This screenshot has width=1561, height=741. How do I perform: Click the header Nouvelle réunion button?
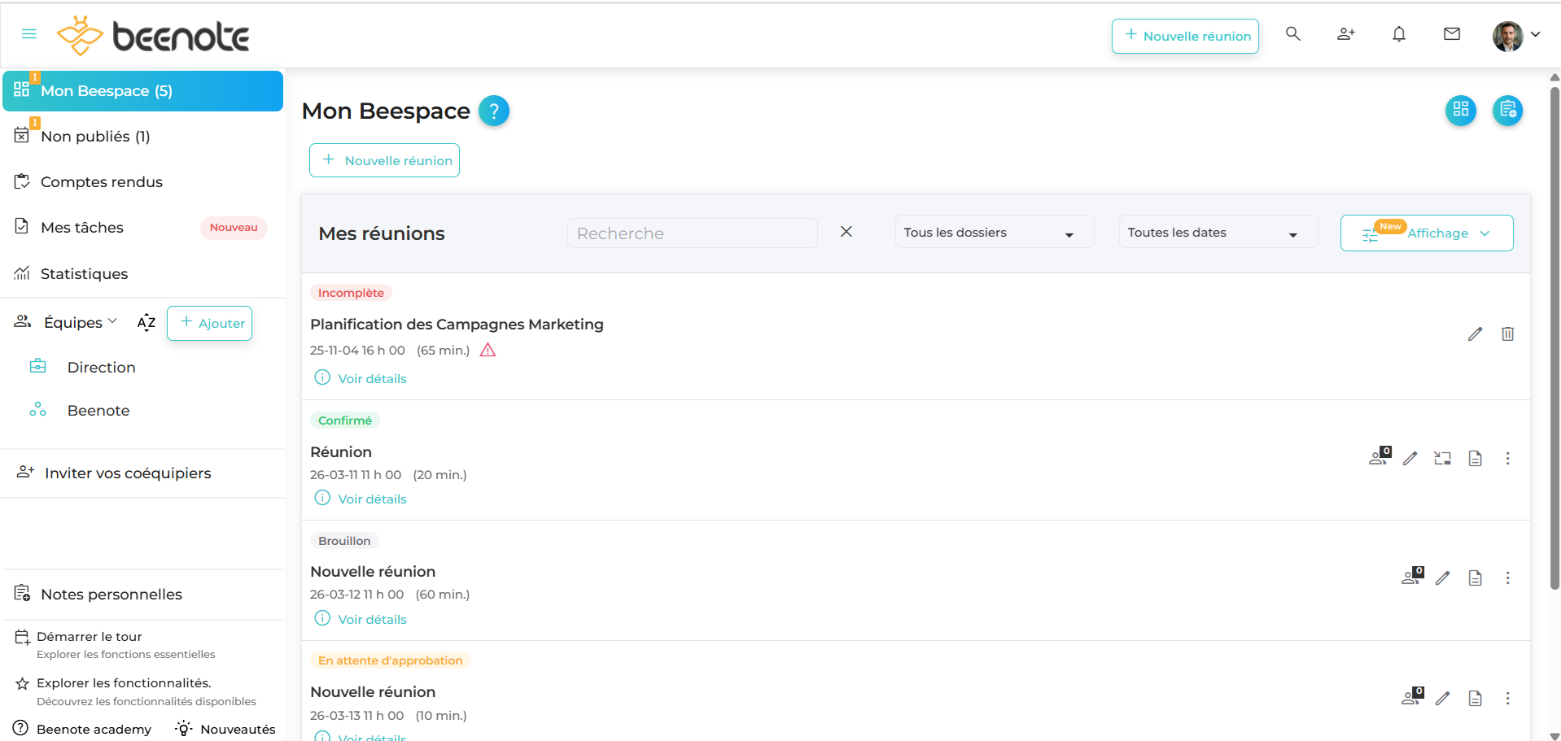[x=1185, y=36]
